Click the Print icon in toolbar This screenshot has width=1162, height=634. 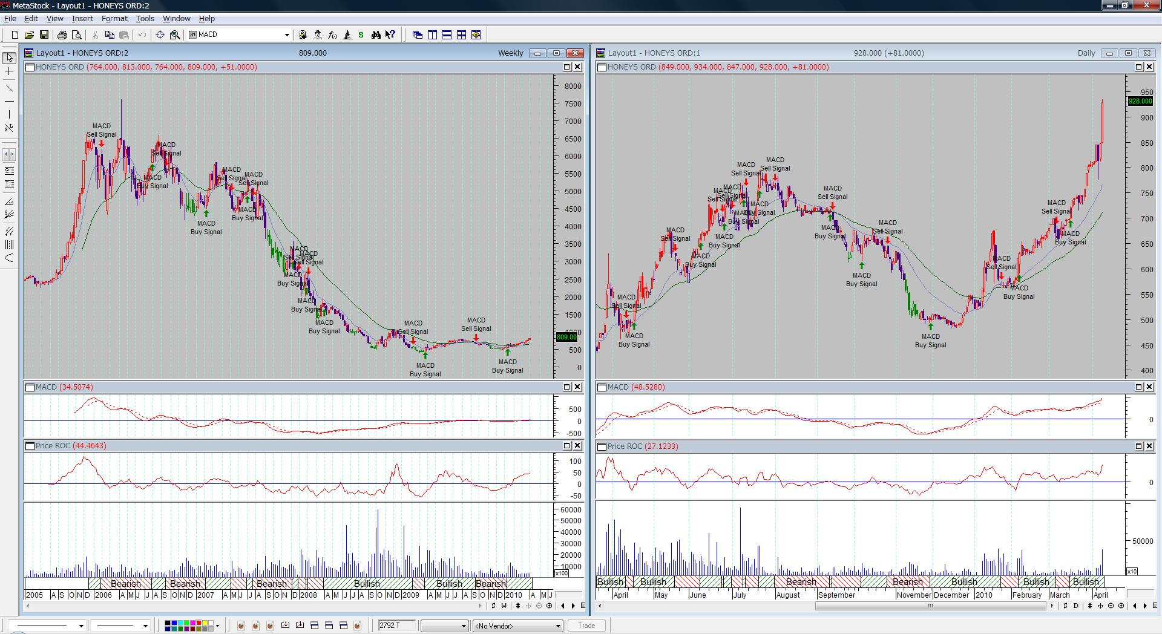(x=62, y=35)
